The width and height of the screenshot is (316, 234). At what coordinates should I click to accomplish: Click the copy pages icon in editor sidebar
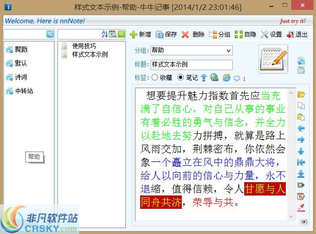301,106
